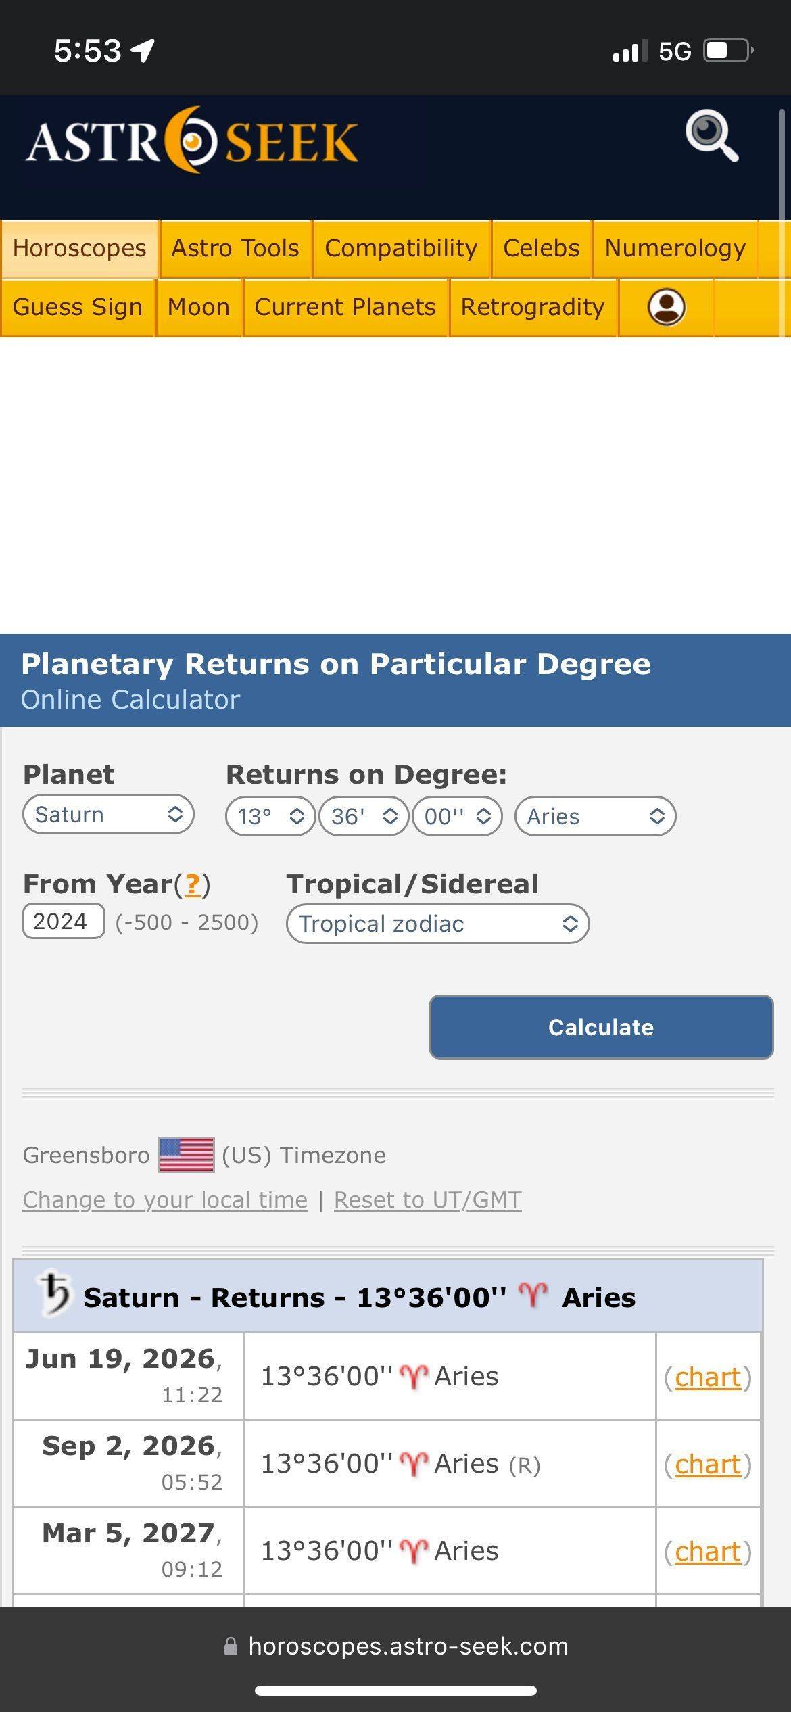This screenshot has width=791, height=1712.
Task: Click the From Year field with 2024
Action: coord(64,921)
